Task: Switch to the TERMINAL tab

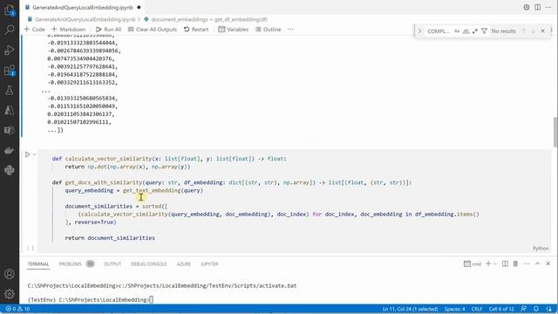Action: [x=38, y=263]
